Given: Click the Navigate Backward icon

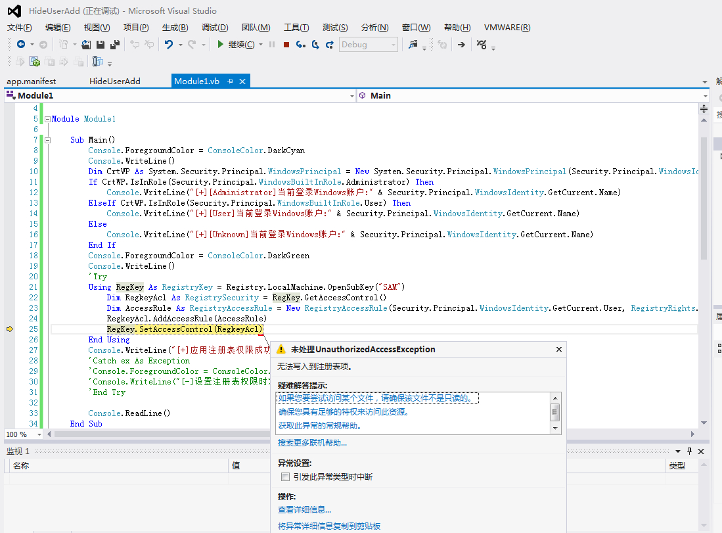Looking at the screenshot, I should click(21, 45).
